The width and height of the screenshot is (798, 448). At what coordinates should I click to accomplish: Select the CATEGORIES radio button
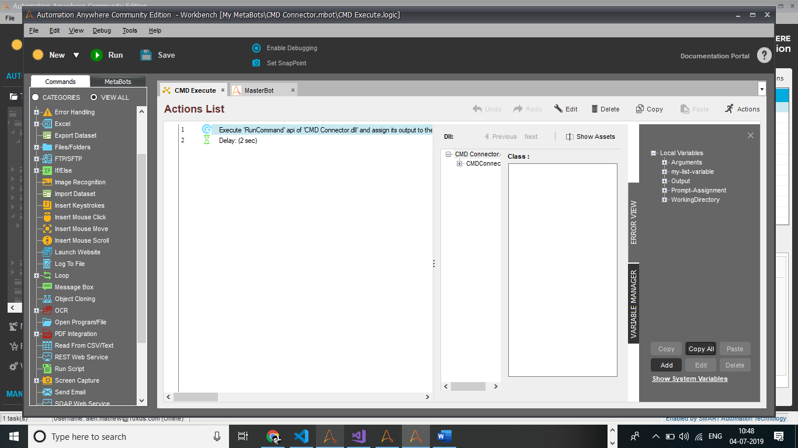point(36,97)
